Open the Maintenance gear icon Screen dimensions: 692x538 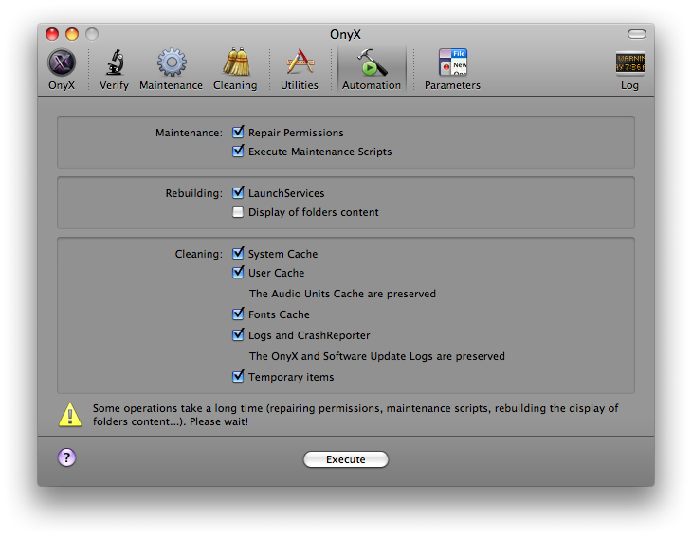tap(171, 63)
